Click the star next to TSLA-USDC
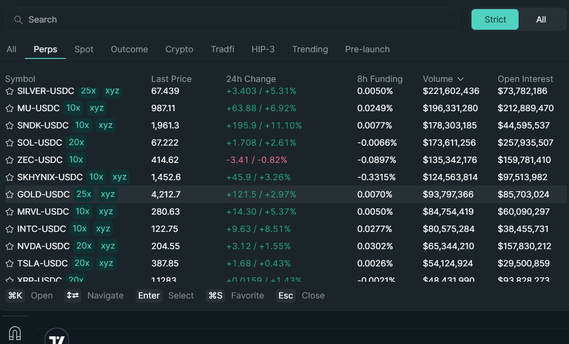The height and width of the screenshot is (344, 569). (10, 264)
